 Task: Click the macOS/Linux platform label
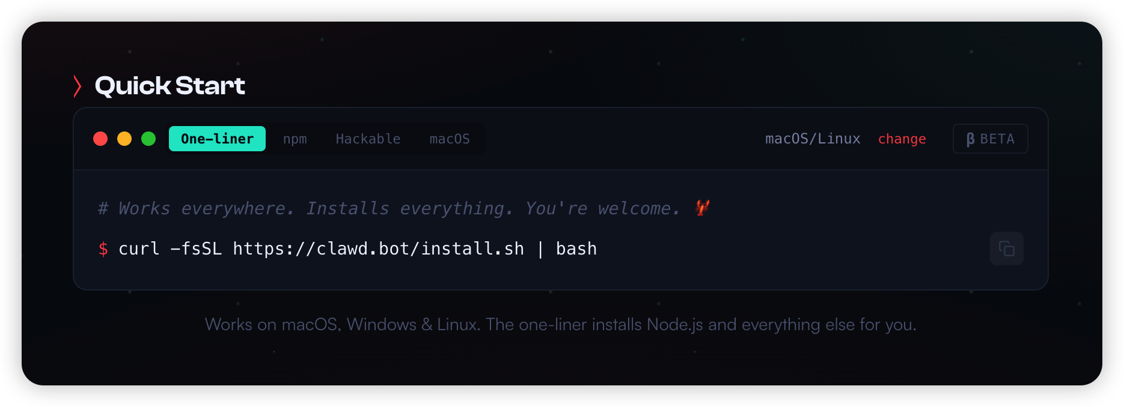(x=813, y=139)
